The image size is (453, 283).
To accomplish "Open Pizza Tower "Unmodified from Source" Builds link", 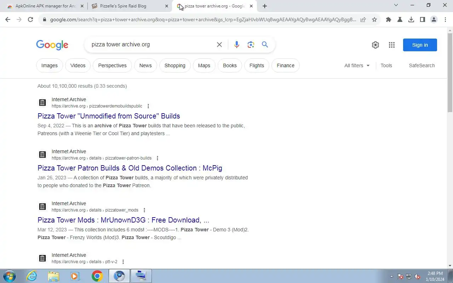I will 109,116.
